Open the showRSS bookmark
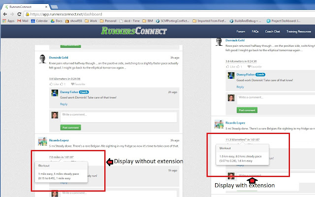Viewport: 315px width, 197px height. coord(73,21)
